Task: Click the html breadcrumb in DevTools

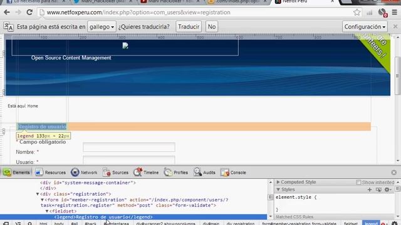Action: tap(43, 223)
